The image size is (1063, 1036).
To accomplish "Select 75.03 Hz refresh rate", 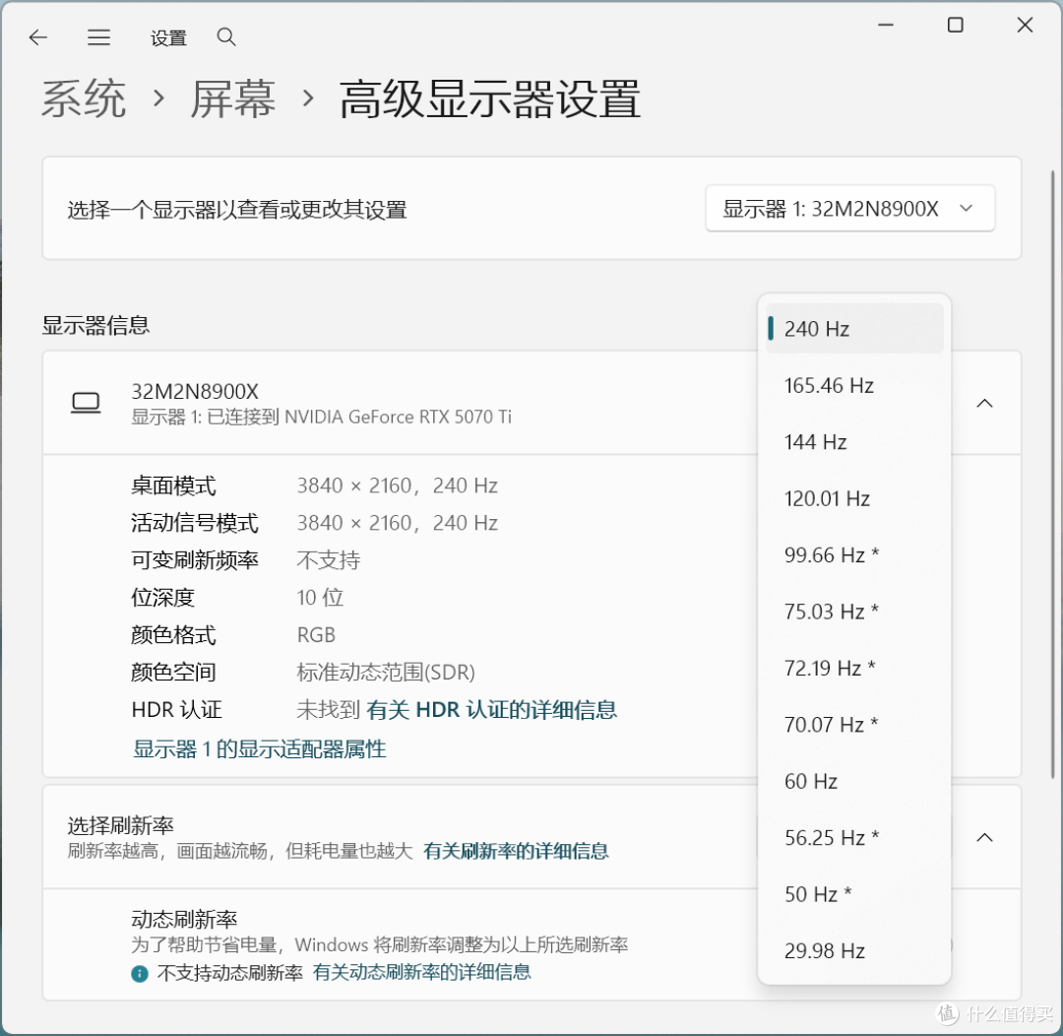I will (x=854, y=612).
